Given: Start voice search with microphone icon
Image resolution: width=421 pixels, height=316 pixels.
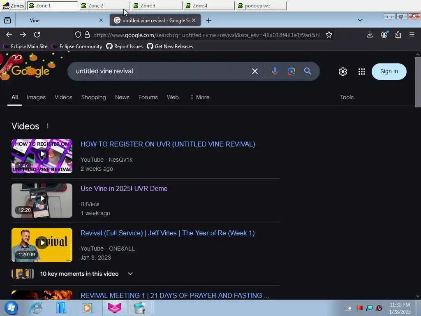Looking at the screenshot, I should pyautogui.click(x=275, y=71).
